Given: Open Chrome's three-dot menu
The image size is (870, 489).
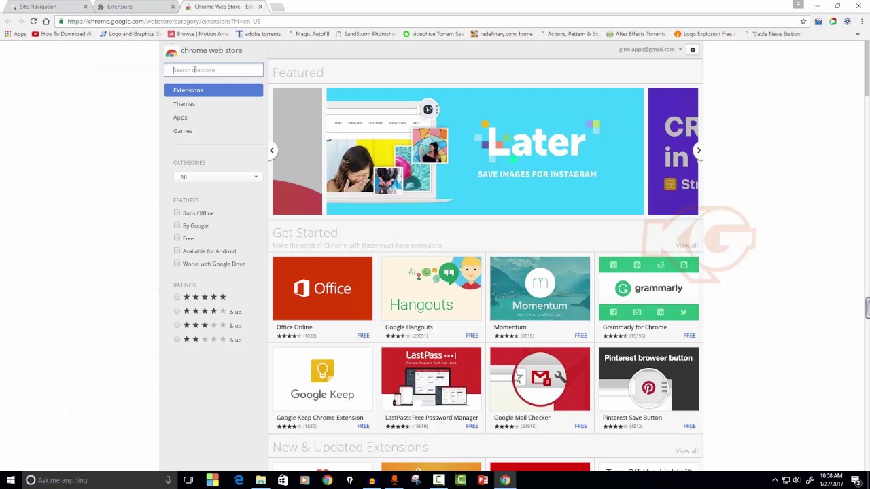Looking at the screenshot, I should point(862,21).
